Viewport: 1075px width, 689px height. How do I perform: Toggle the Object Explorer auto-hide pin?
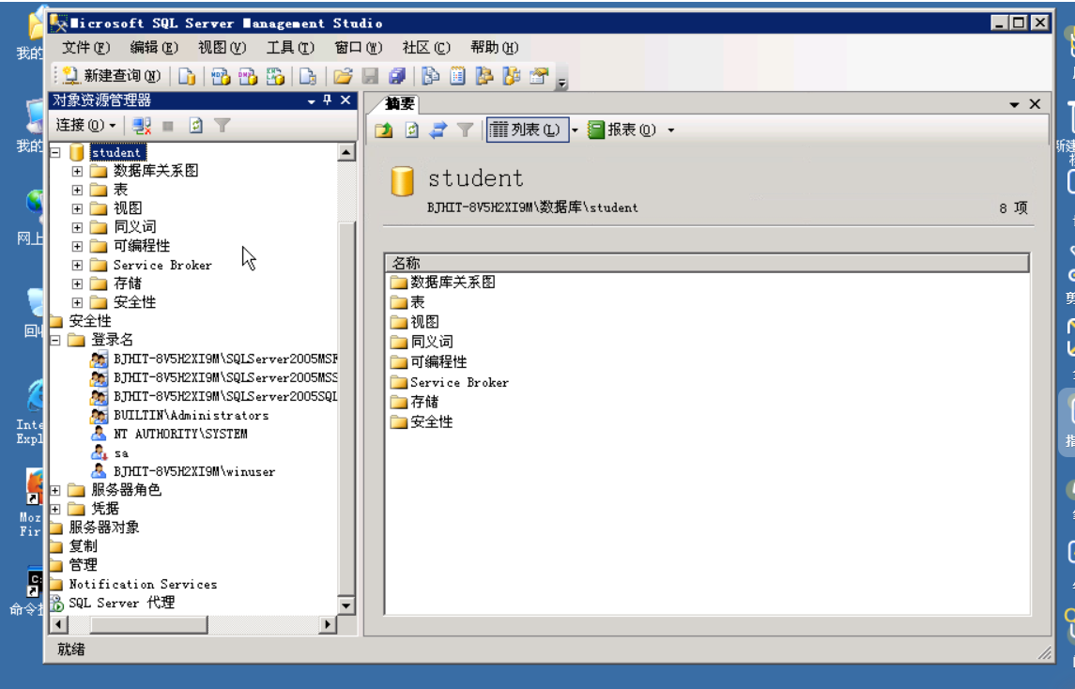tap(328, 100)
